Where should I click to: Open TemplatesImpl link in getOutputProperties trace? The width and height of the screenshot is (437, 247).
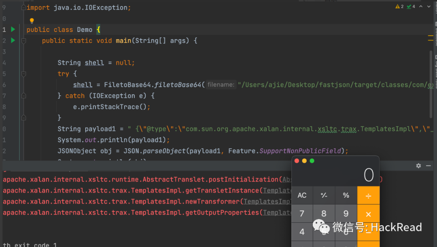(277, 213)
